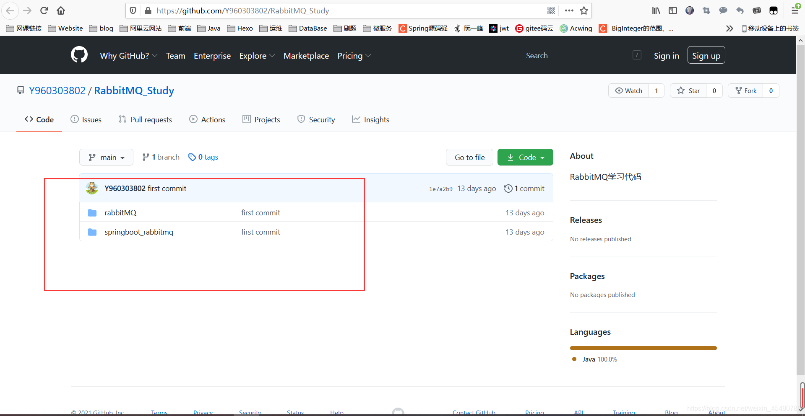The width and height of the screenshot is (805, 416).
Task: Go to browser Home icon
Action: 61,10
